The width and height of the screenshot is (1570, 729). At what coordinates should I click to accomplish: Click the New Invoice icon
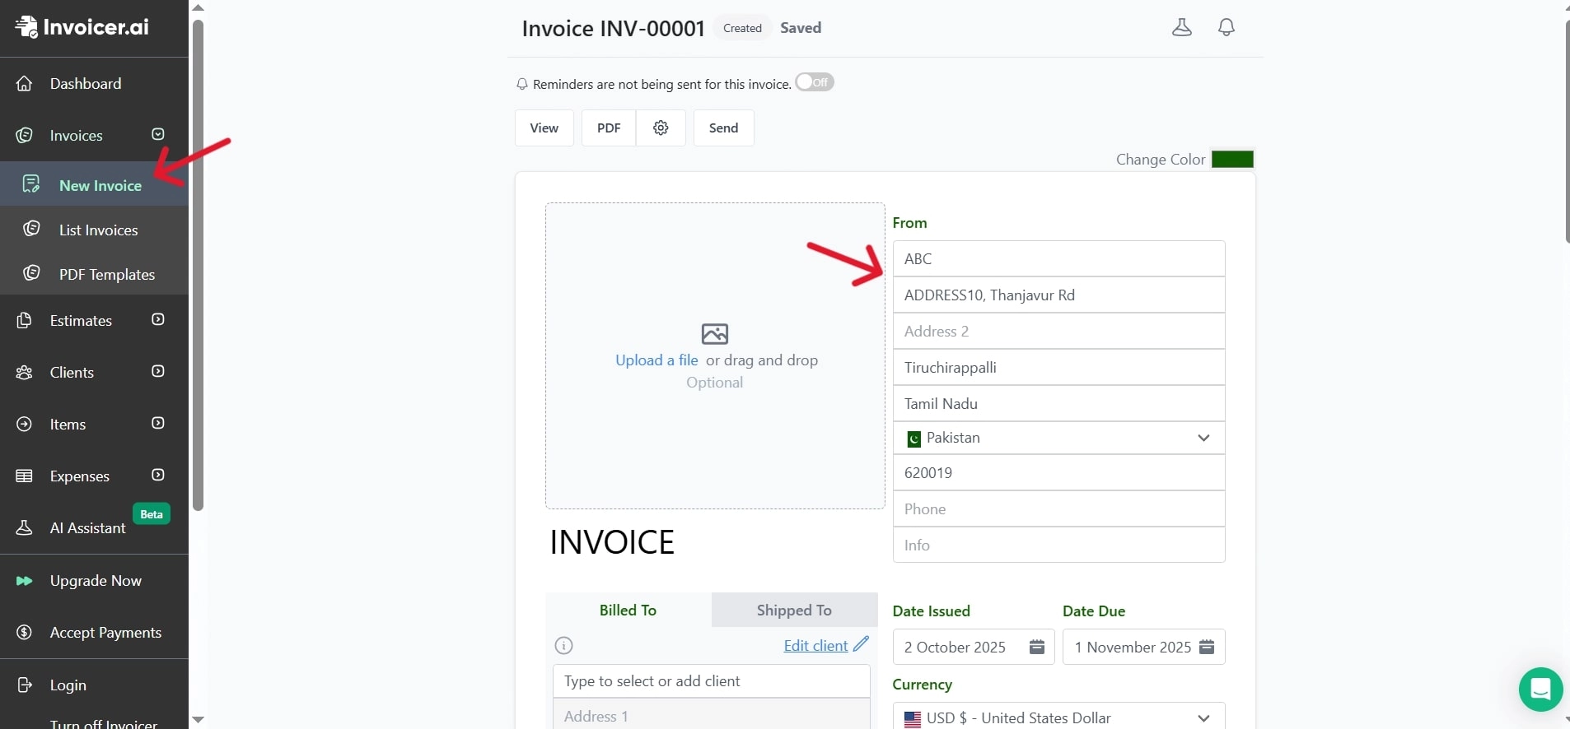(31, 184)
